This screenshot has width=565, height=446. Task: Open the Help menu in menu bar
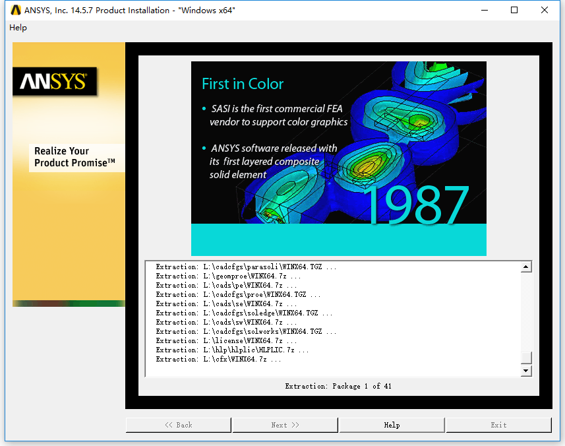[18, 28]
